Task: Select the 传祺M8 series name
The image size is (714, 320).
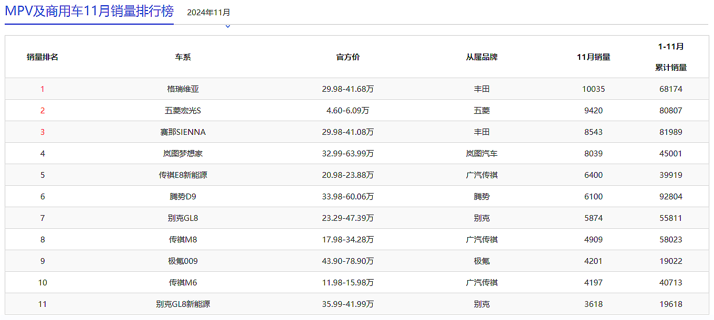Action: click(183, 240)
